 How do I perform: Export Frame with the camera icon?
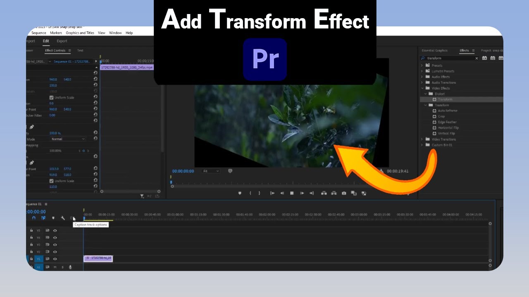tap(344, 193)
